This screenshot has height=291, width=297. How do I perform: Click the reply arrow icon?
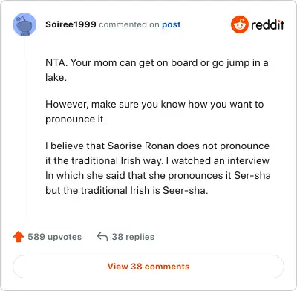click(102, 236)
